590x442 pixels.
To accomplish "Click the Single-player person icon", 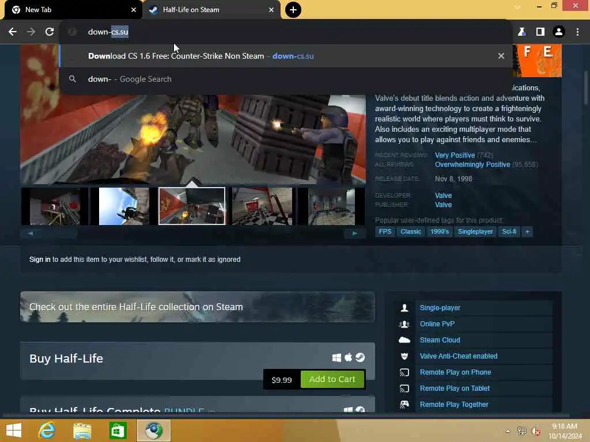I will (404, 308).
